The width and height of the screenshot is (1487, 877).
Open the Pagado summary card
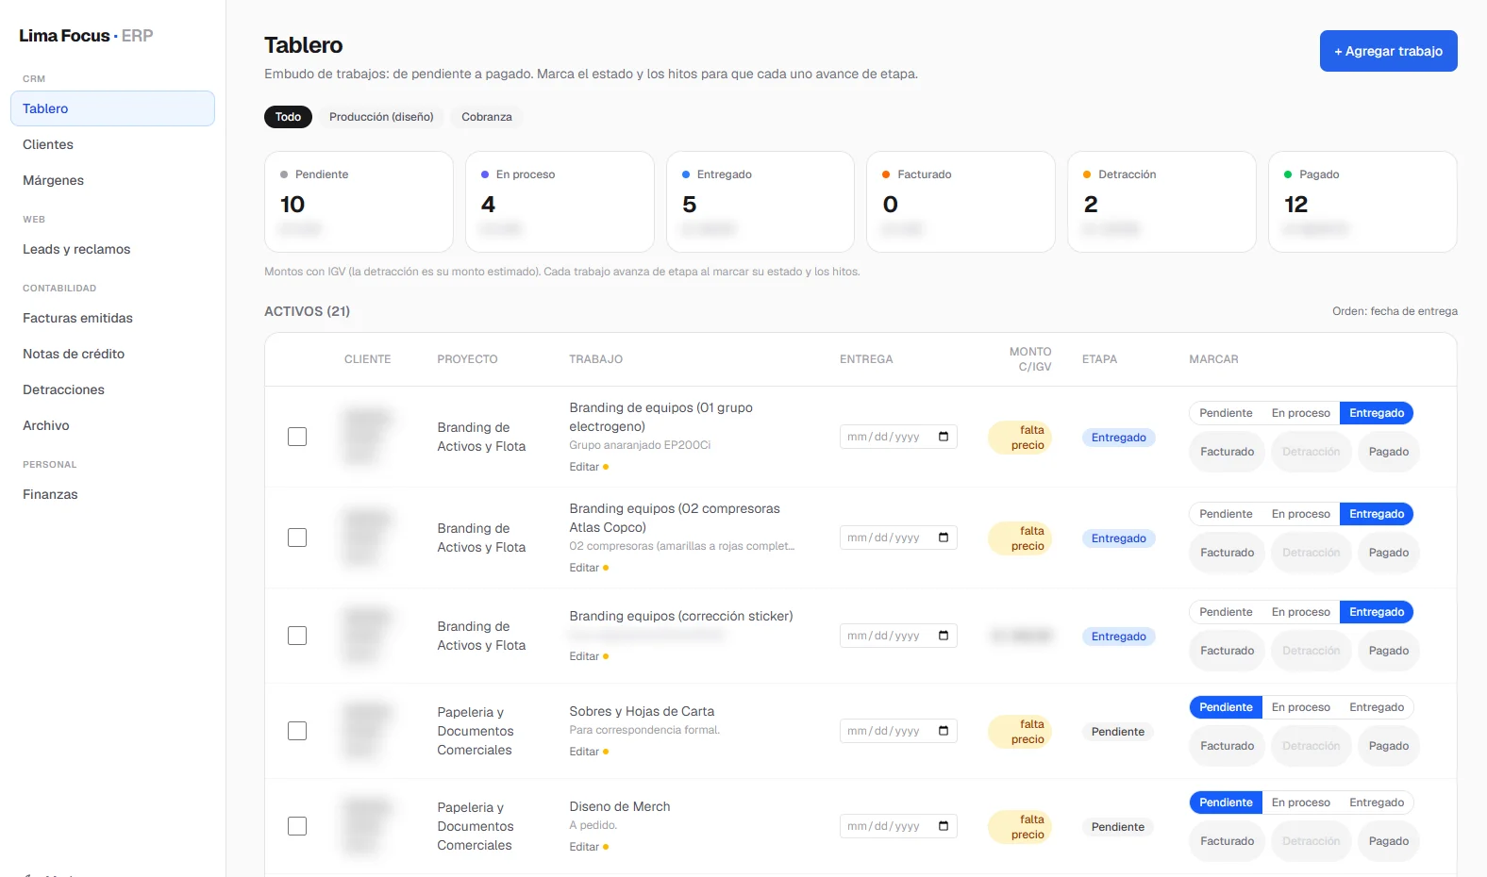(x=1362, y=202)
